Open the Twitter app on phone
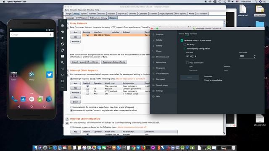 (50, 75)
